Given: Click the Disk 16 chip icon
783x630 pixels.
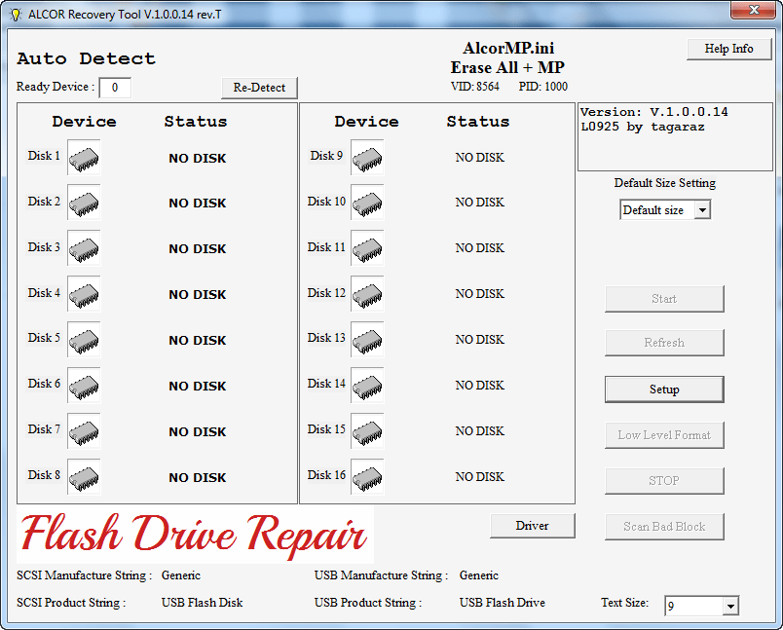Looking at the screenshot, I should pos(365,475).
